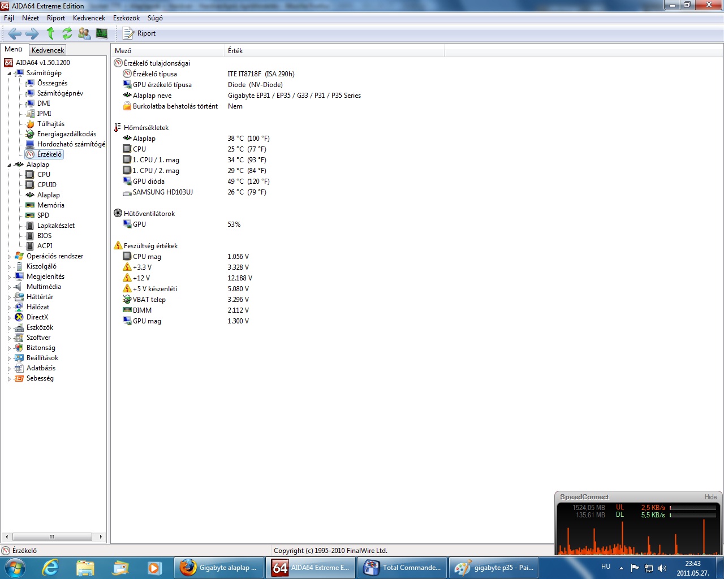724x579 pixels.
Task: Click the green up-level arrow icon
Action: 50,33
